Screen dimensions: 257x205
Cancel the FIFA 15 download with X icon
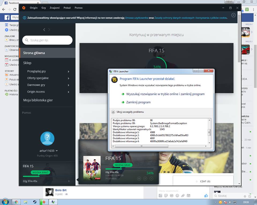151,178
